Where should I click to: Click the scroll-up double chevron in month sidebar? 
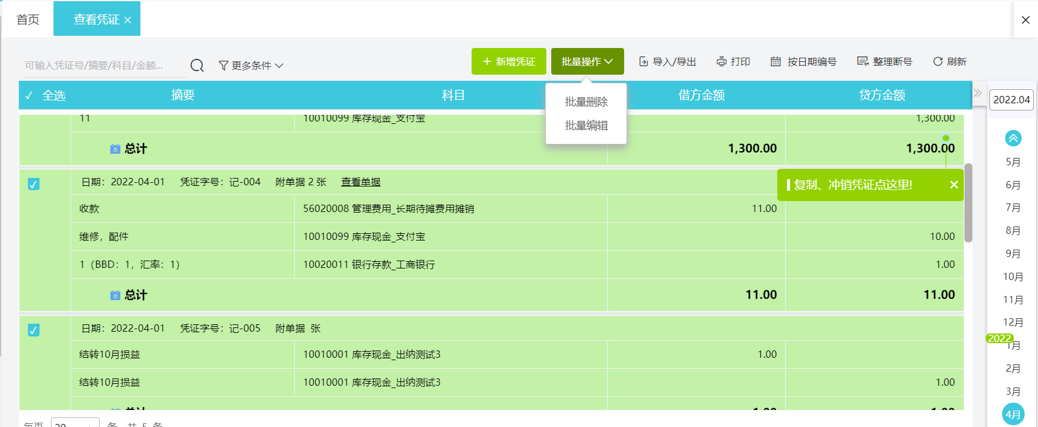coord(1013,138)
